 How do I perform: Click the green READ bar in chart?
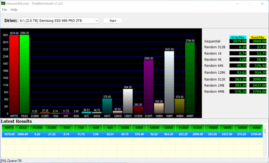24,74
